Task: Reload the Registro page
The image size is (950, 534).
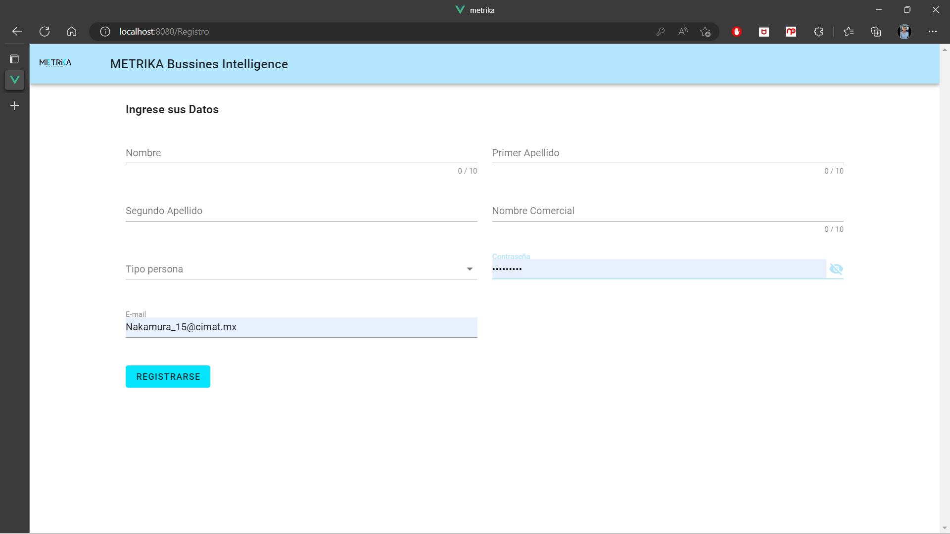Action: [44, 31]
